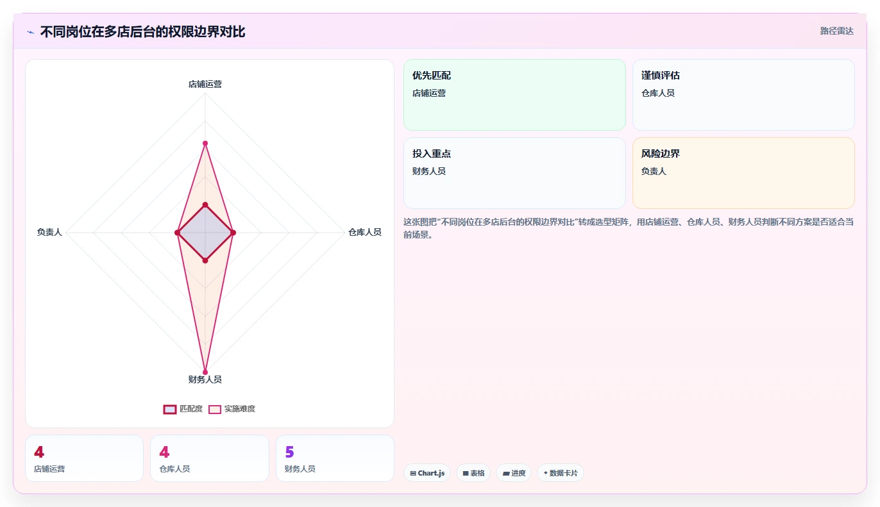The width and height of the screenshot is (880, 507).
Task: Click the 匹配度 legend color box
Action: coord(170,410)
